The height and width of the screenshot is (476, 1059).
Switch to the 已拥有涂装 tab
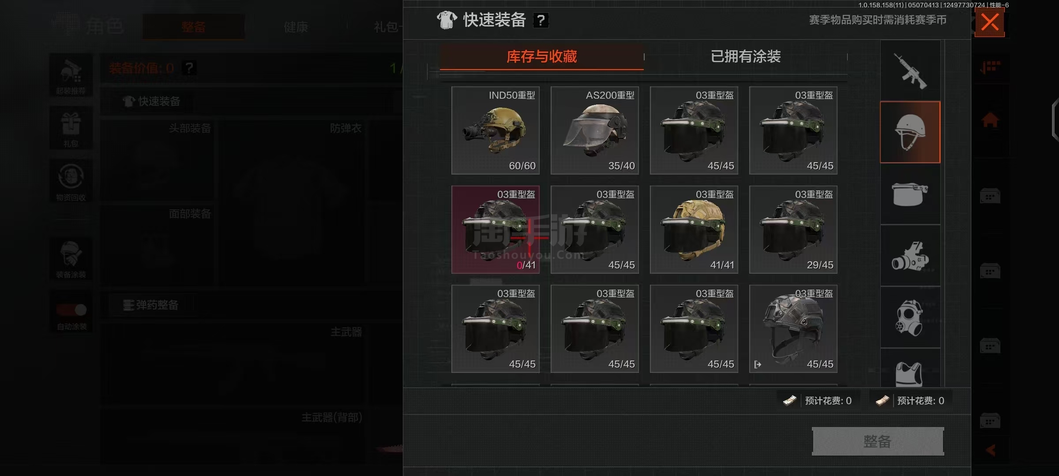point(746,56)
